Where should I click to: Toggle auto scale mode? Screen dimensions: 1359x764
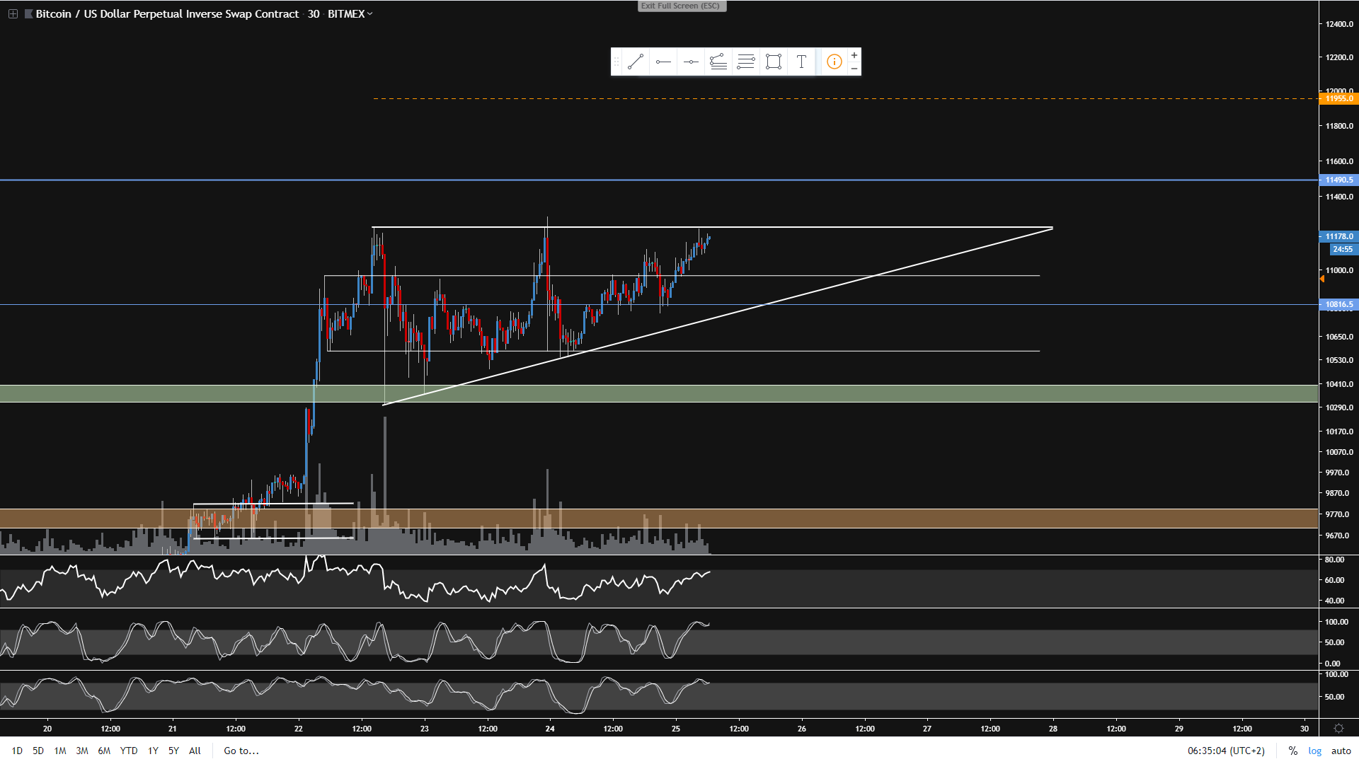(1341, 751)
